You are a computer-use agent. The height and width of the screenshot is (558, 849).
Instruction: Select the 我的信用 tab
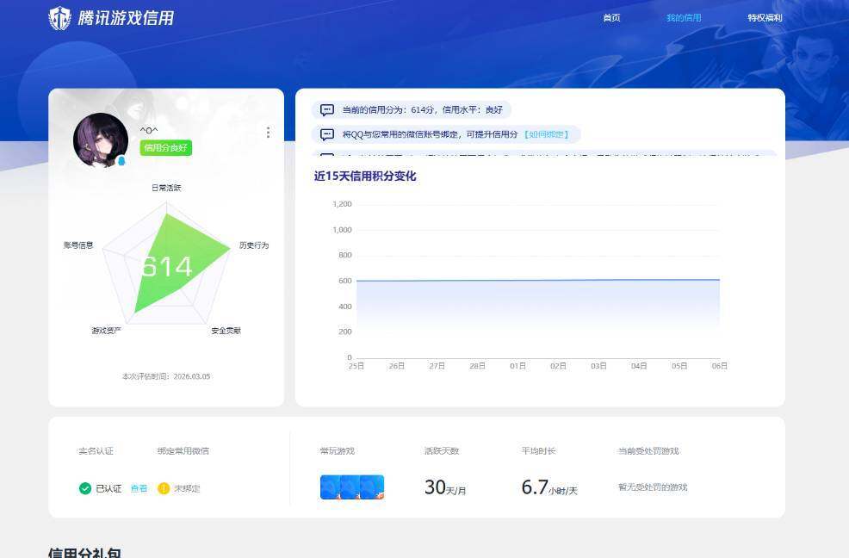[684, 18]
